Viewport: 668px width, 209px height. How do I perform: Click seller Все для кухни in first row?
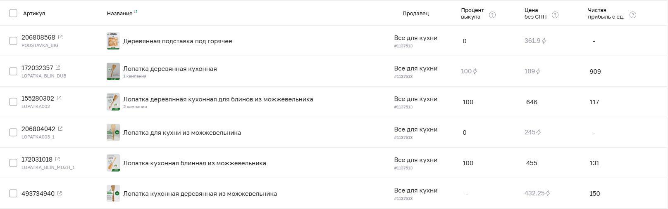click(415, 38)
